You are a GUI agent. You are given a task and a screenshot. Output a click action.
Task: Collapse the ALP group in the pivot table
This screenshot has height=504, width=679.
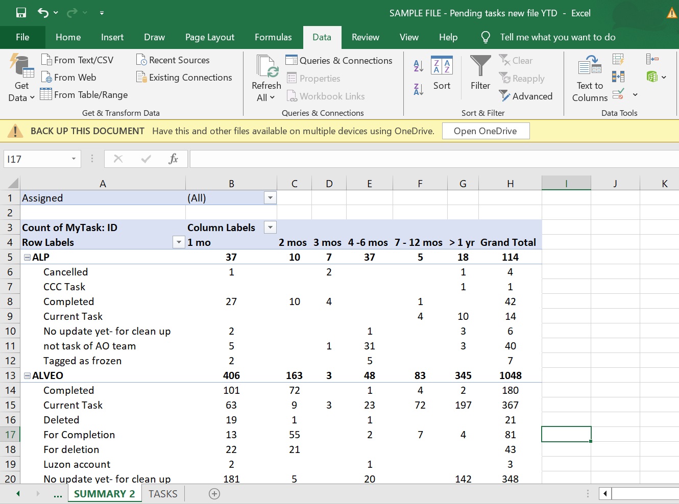[28, 258]
